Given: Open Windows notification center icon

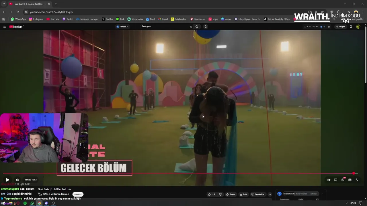Looking at the screenshot, I should click(361, 203).
